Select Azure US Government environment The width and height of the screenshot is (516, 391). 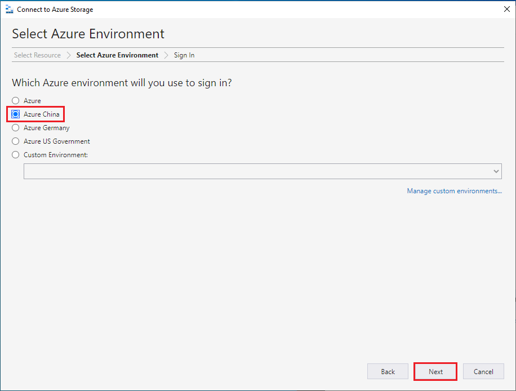15,141
